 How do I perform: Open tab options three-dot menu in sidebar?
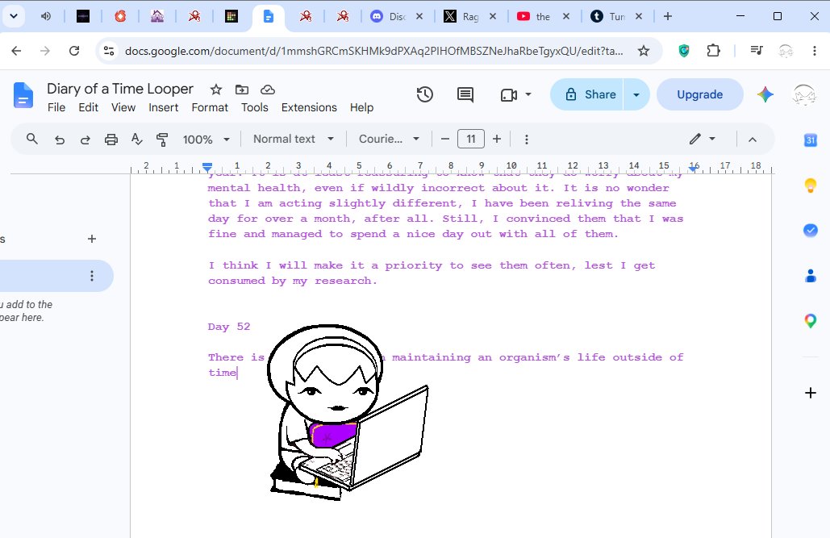92,276
